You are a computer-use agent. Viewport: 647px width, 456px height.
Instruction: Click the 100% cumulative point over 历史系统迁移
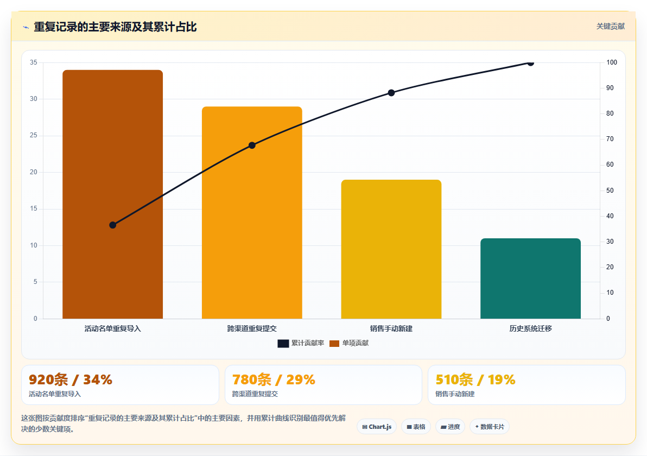point(531,63)
